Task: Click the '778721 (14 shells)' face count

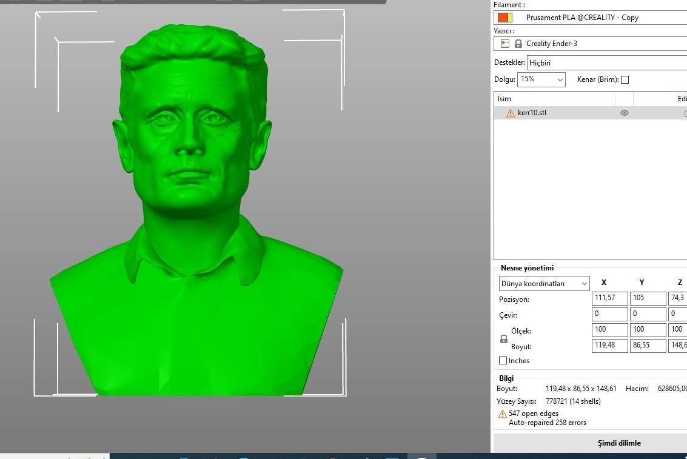Action: [x=573, y=401]
